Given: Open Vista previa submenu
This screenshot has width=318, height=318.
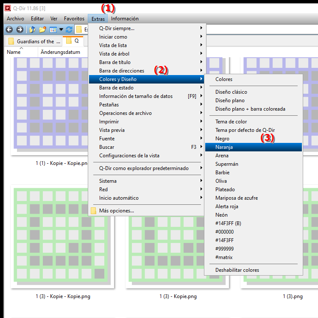Looking at the screenshot, I should 146,130.
